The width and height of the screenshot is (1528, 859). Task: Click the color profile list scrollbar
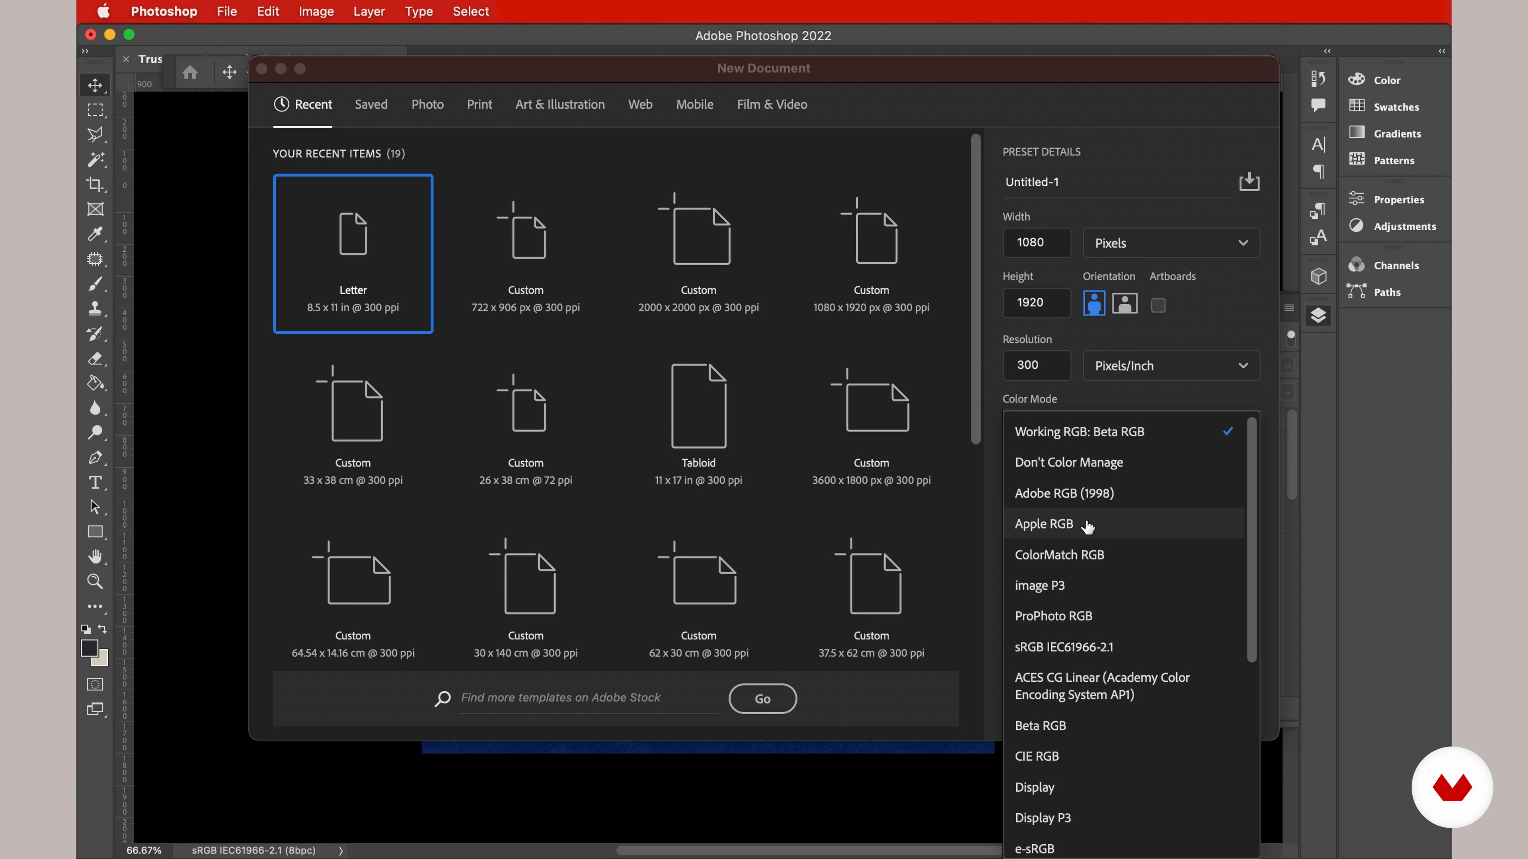click(x=1251, y=540)
